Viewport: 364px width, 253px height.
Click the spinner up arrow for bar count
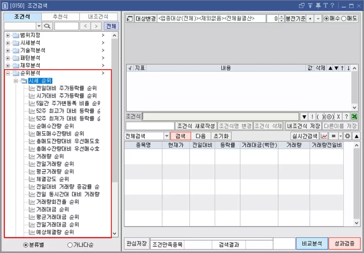click(x=282, y=17)
